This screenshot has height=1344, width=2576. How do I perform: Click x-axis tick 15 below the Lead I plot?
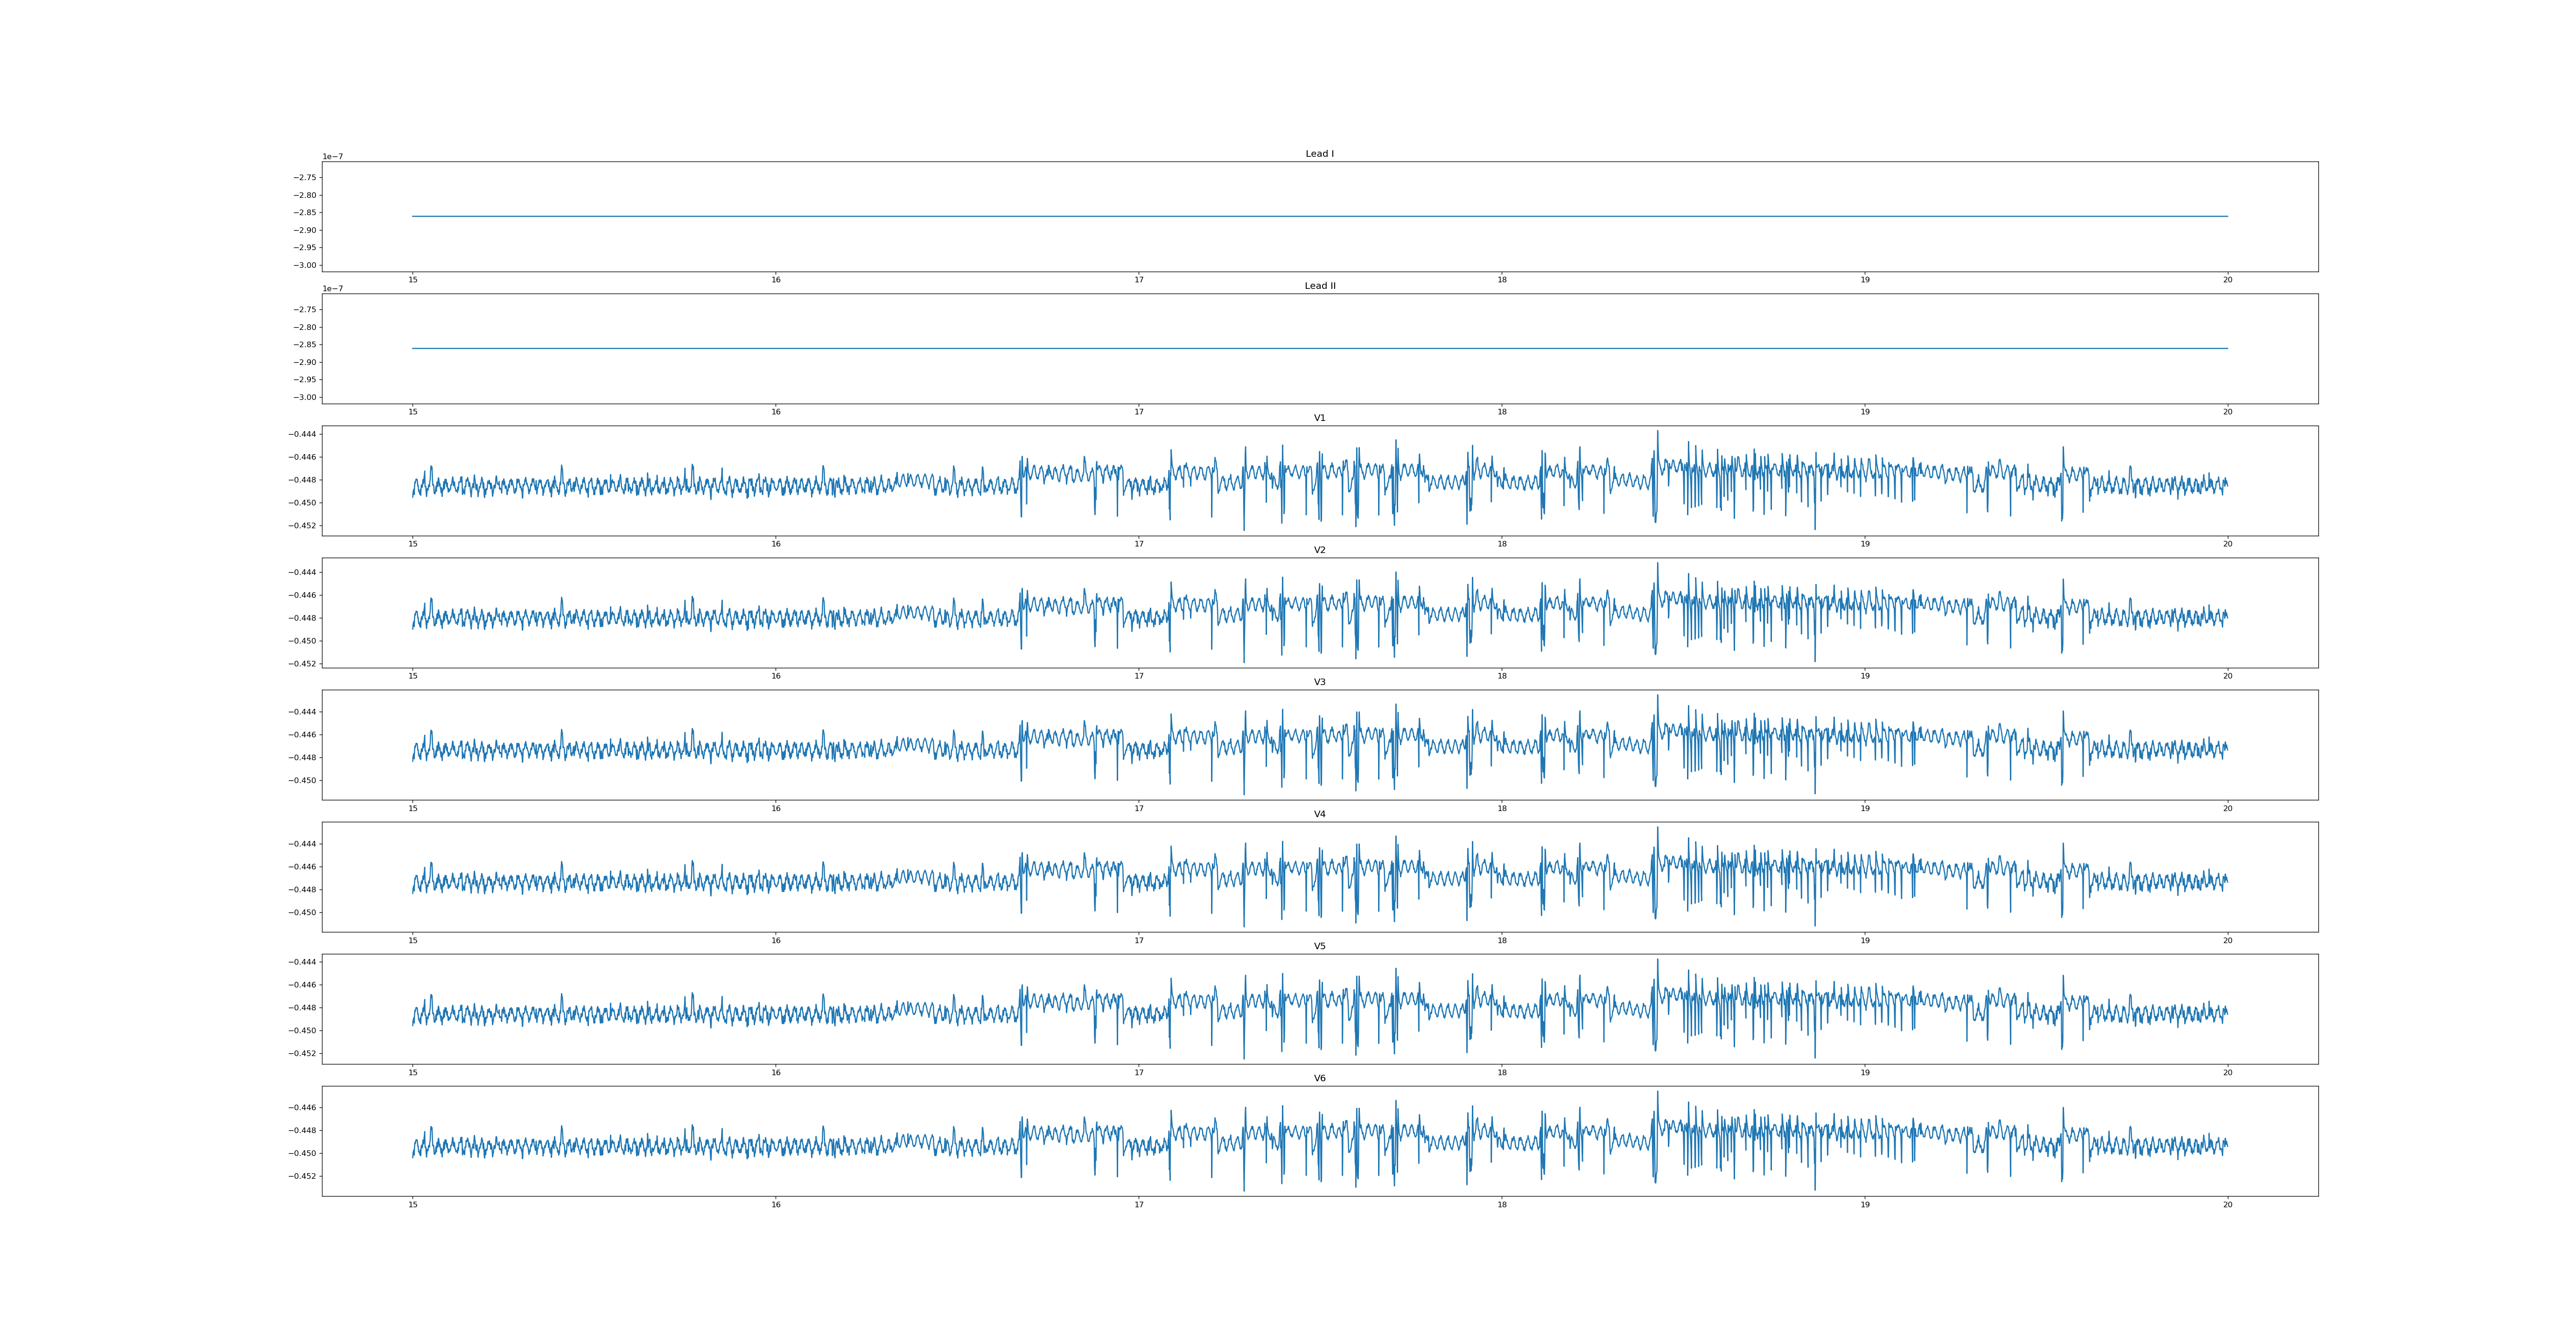(412, 280)
